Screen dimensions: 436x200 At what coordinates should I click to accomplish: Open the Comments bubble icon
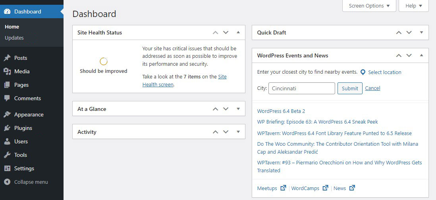[x=7, y=98]
